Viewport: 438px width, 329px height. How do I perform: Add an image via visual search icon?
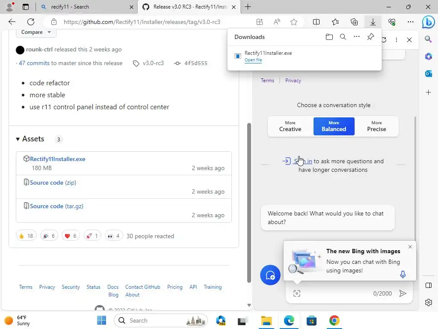(297, 293)
